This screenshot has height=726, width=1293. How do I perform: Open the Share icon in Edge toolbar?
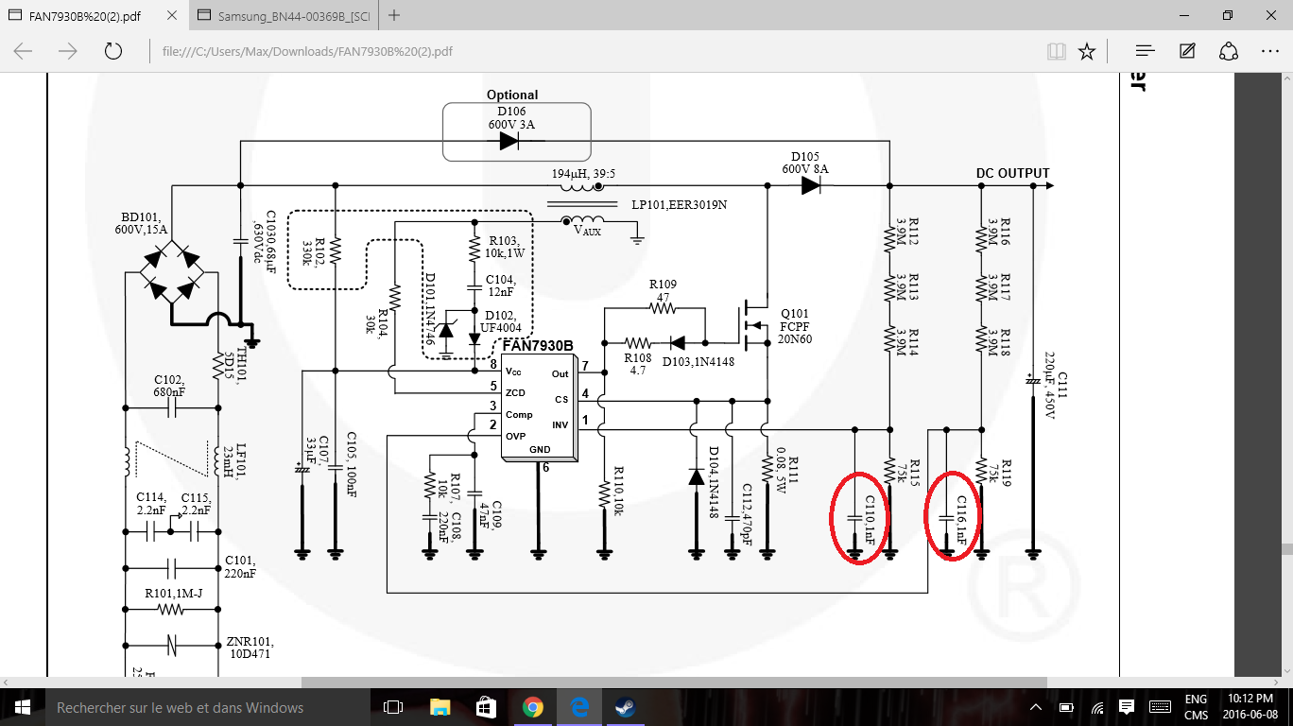pos(1229,51)
